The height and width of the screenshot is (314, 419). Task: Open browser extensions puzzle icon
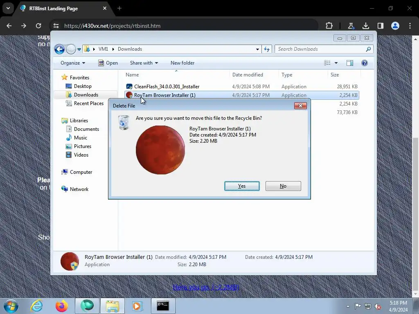pyautogui.click(x=329, y=26)
